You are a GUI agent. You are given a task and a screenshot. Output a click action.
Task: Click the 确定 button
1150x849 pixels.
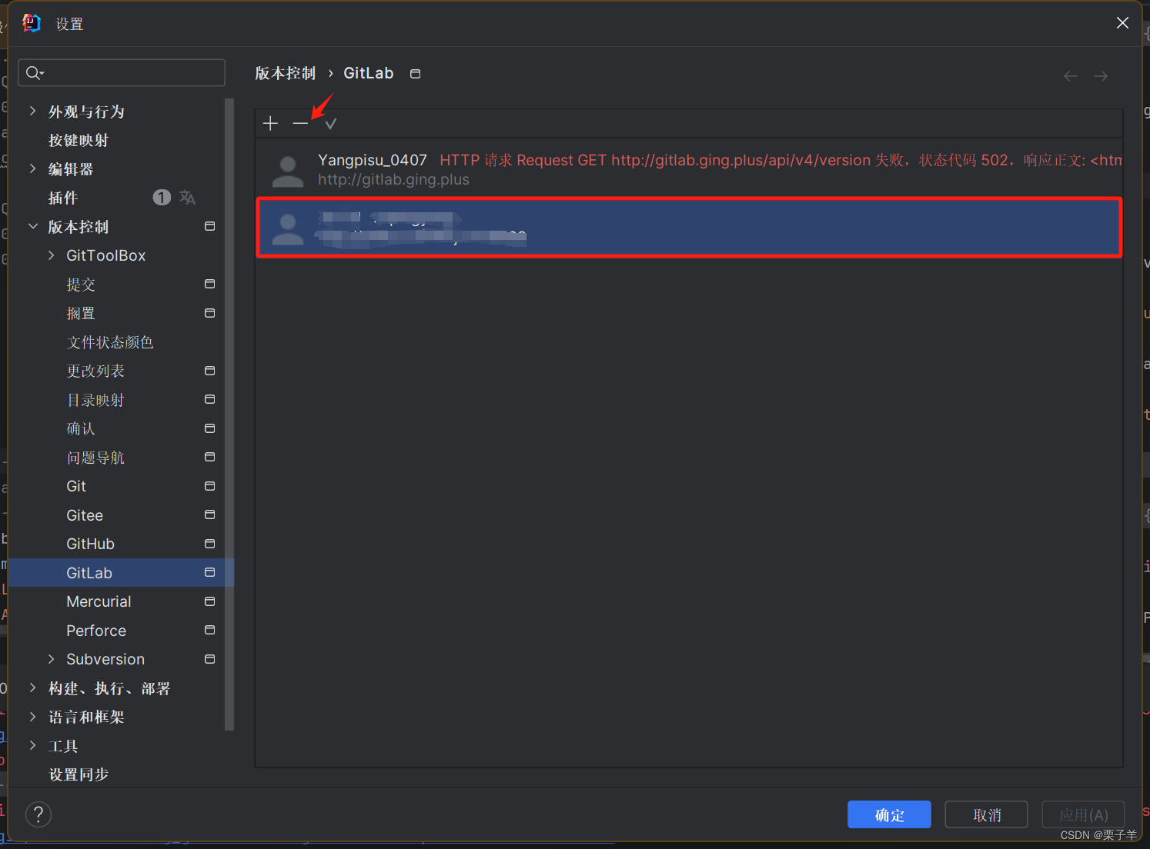[889, 814]
